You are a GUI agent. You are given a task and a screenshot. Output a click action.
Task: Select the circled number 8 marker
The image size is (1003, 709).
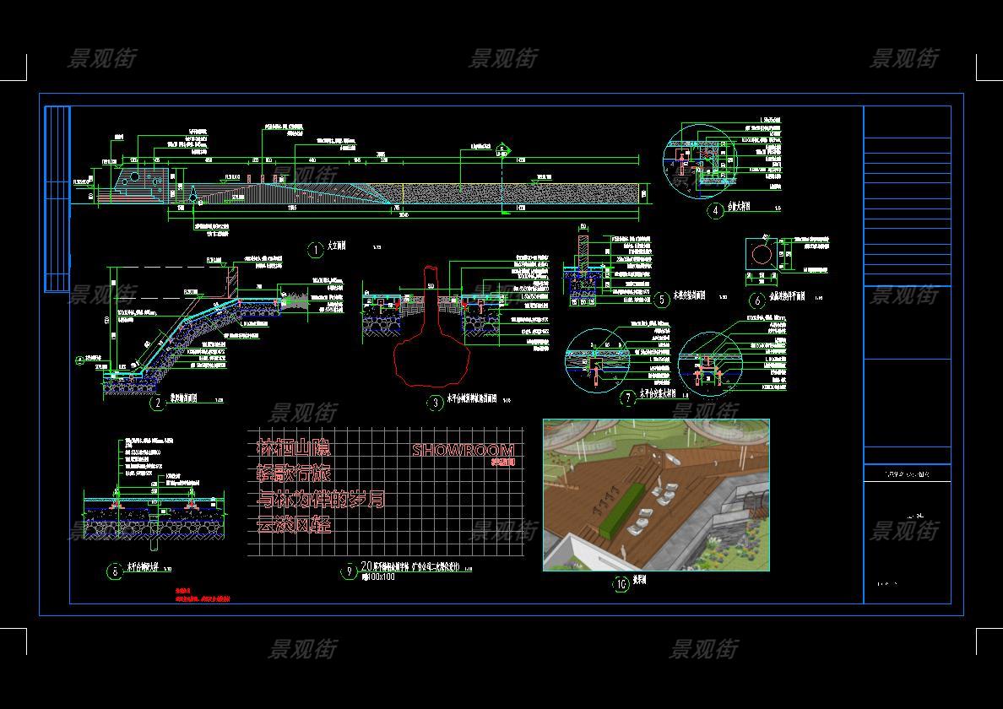[x=115, y=571]
